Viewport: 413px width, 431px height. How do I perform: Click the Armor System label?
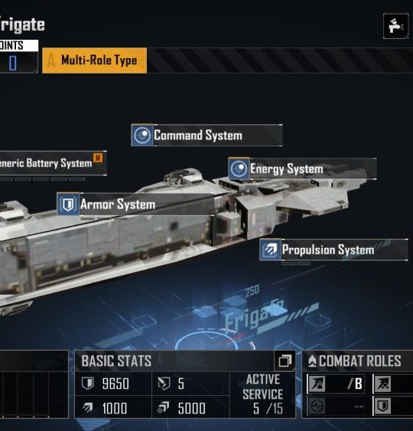pyautogui.click(x=135, y=204)
